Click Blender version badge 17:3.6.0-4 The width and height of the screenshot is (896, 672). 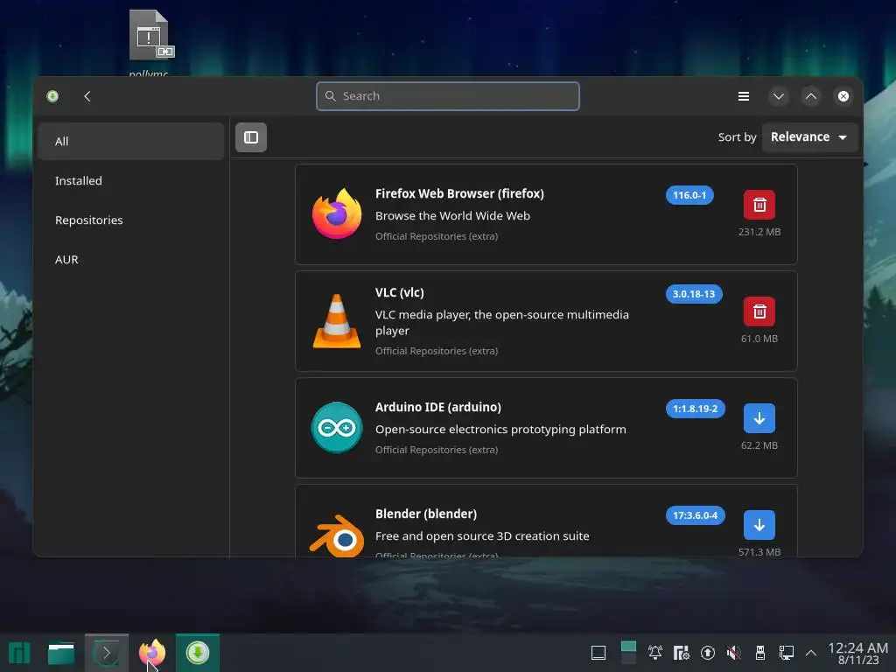[695, 515]
